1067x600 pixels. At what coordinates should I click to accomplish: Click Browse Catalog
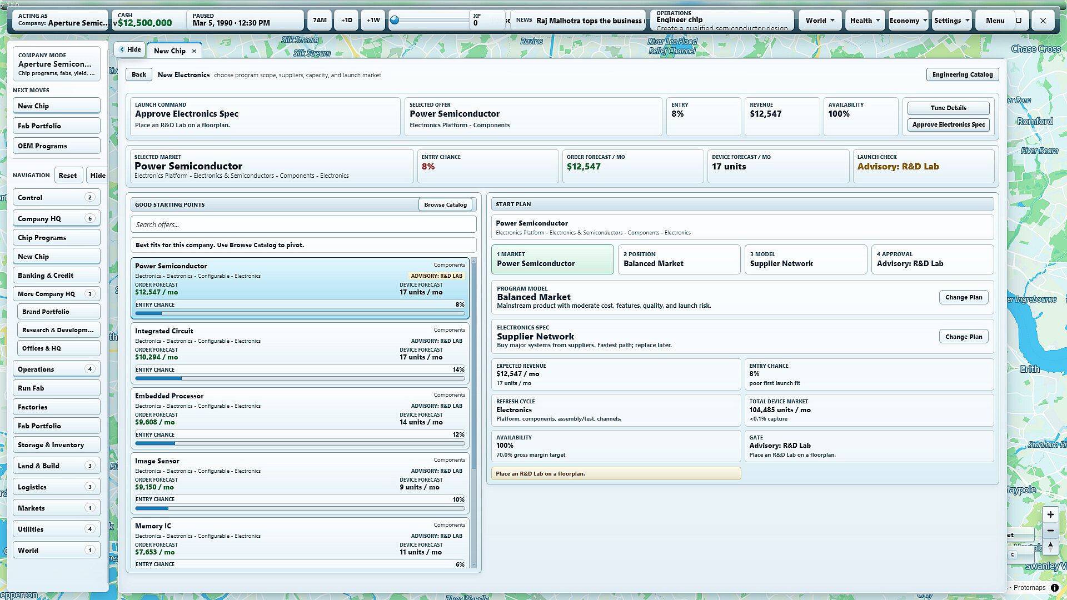[x=445, y=204]
